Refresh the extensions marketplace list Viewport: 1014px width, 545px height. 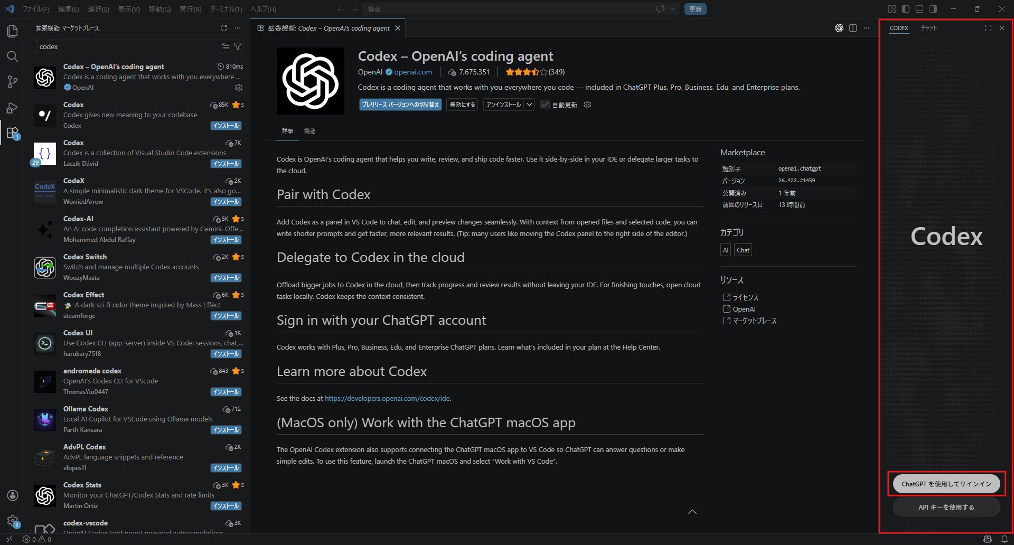coord(224,28)
